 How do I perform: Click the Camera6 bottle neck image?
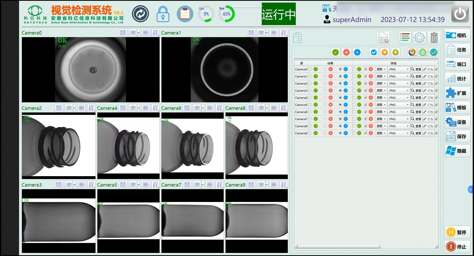(192, 146)
